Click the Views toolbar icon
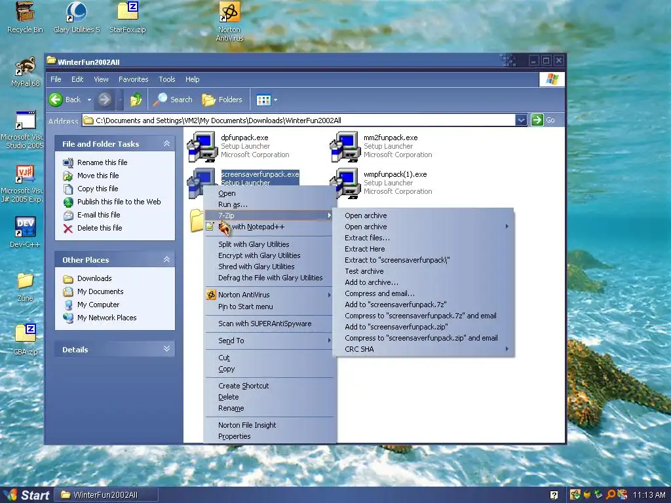Viewport: 671px width, 503px height. 263,100
